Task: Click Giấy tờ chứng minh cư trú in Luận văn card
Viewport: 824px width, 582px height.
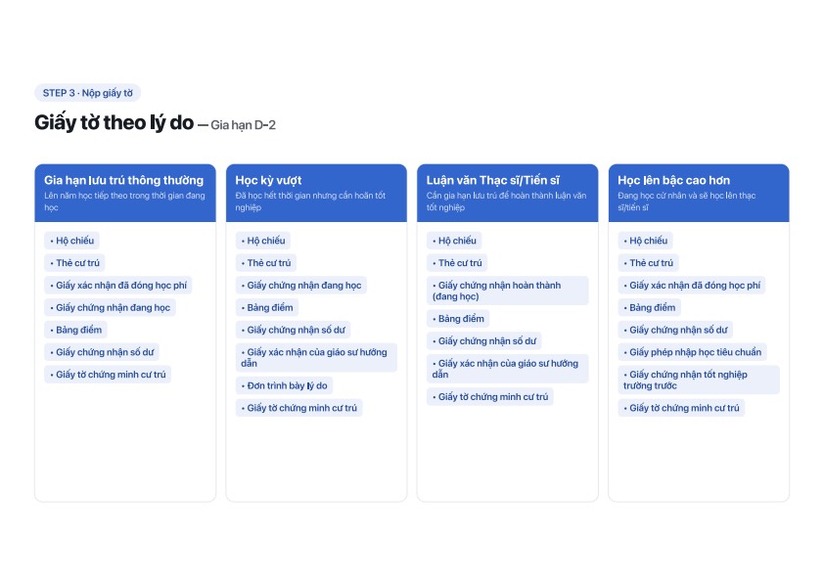Action: 490,397
